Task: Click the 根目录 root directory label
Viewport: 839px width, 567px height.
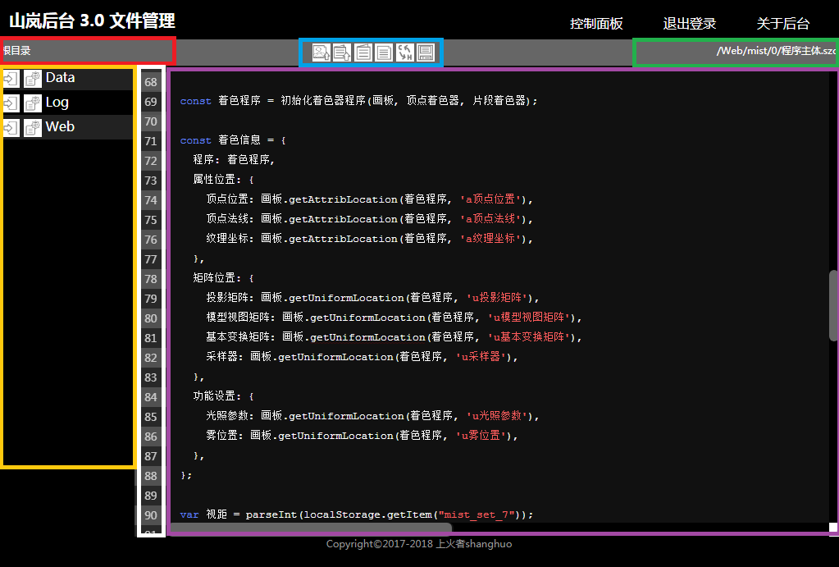Action: 16,51
